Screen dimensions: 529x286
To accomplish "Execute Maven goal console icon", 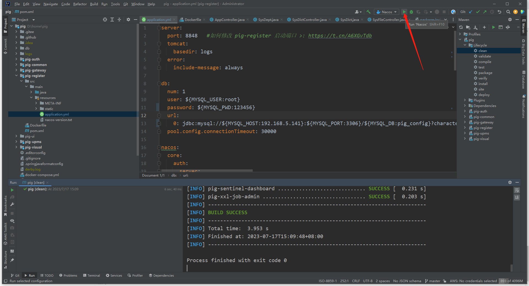I will (501, 27).
